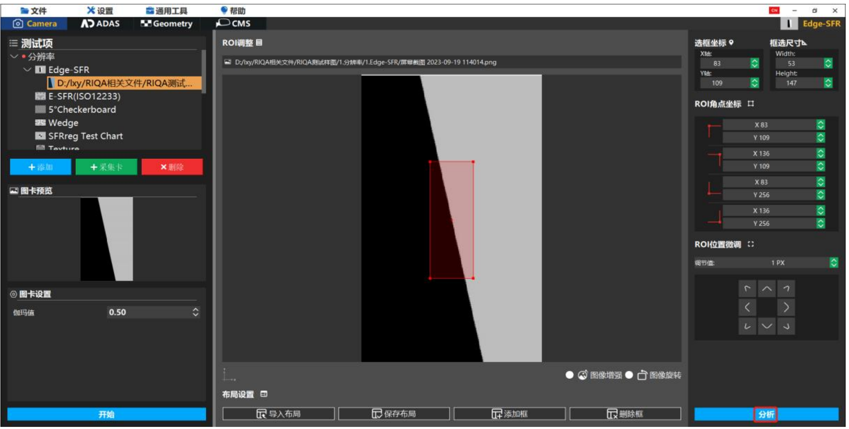
Task: Click the lower-right diagonal nudge arrow
Action: [x=786, y=326]
